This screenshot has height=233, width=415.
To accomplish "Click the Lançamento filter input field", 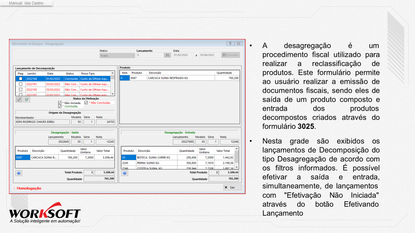I will 150,55.
